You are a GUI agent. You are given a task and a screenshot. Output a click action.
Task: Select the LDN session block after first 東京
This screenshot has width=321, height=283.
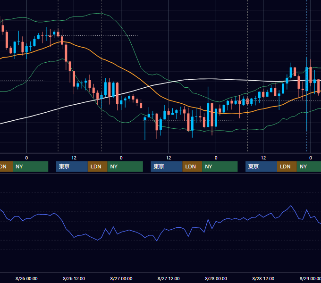click(97, 166)
